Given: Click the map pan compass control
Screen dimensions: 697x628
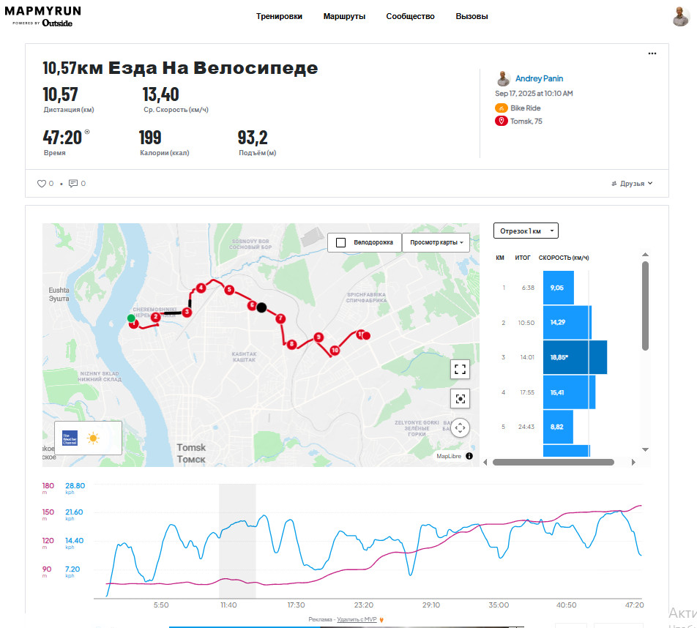Looking at the screenshot, I should click(460, 428).
